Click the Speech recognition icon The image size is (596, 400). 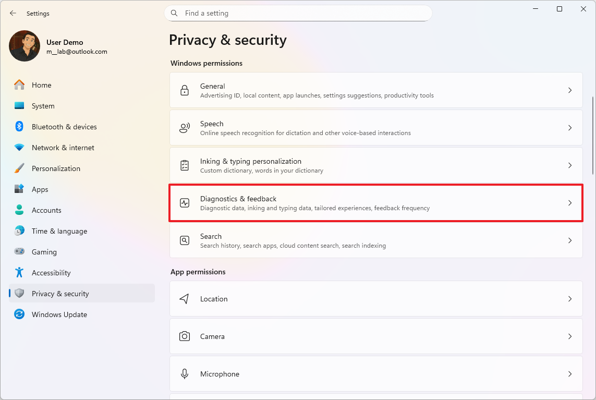coord(185,128)
